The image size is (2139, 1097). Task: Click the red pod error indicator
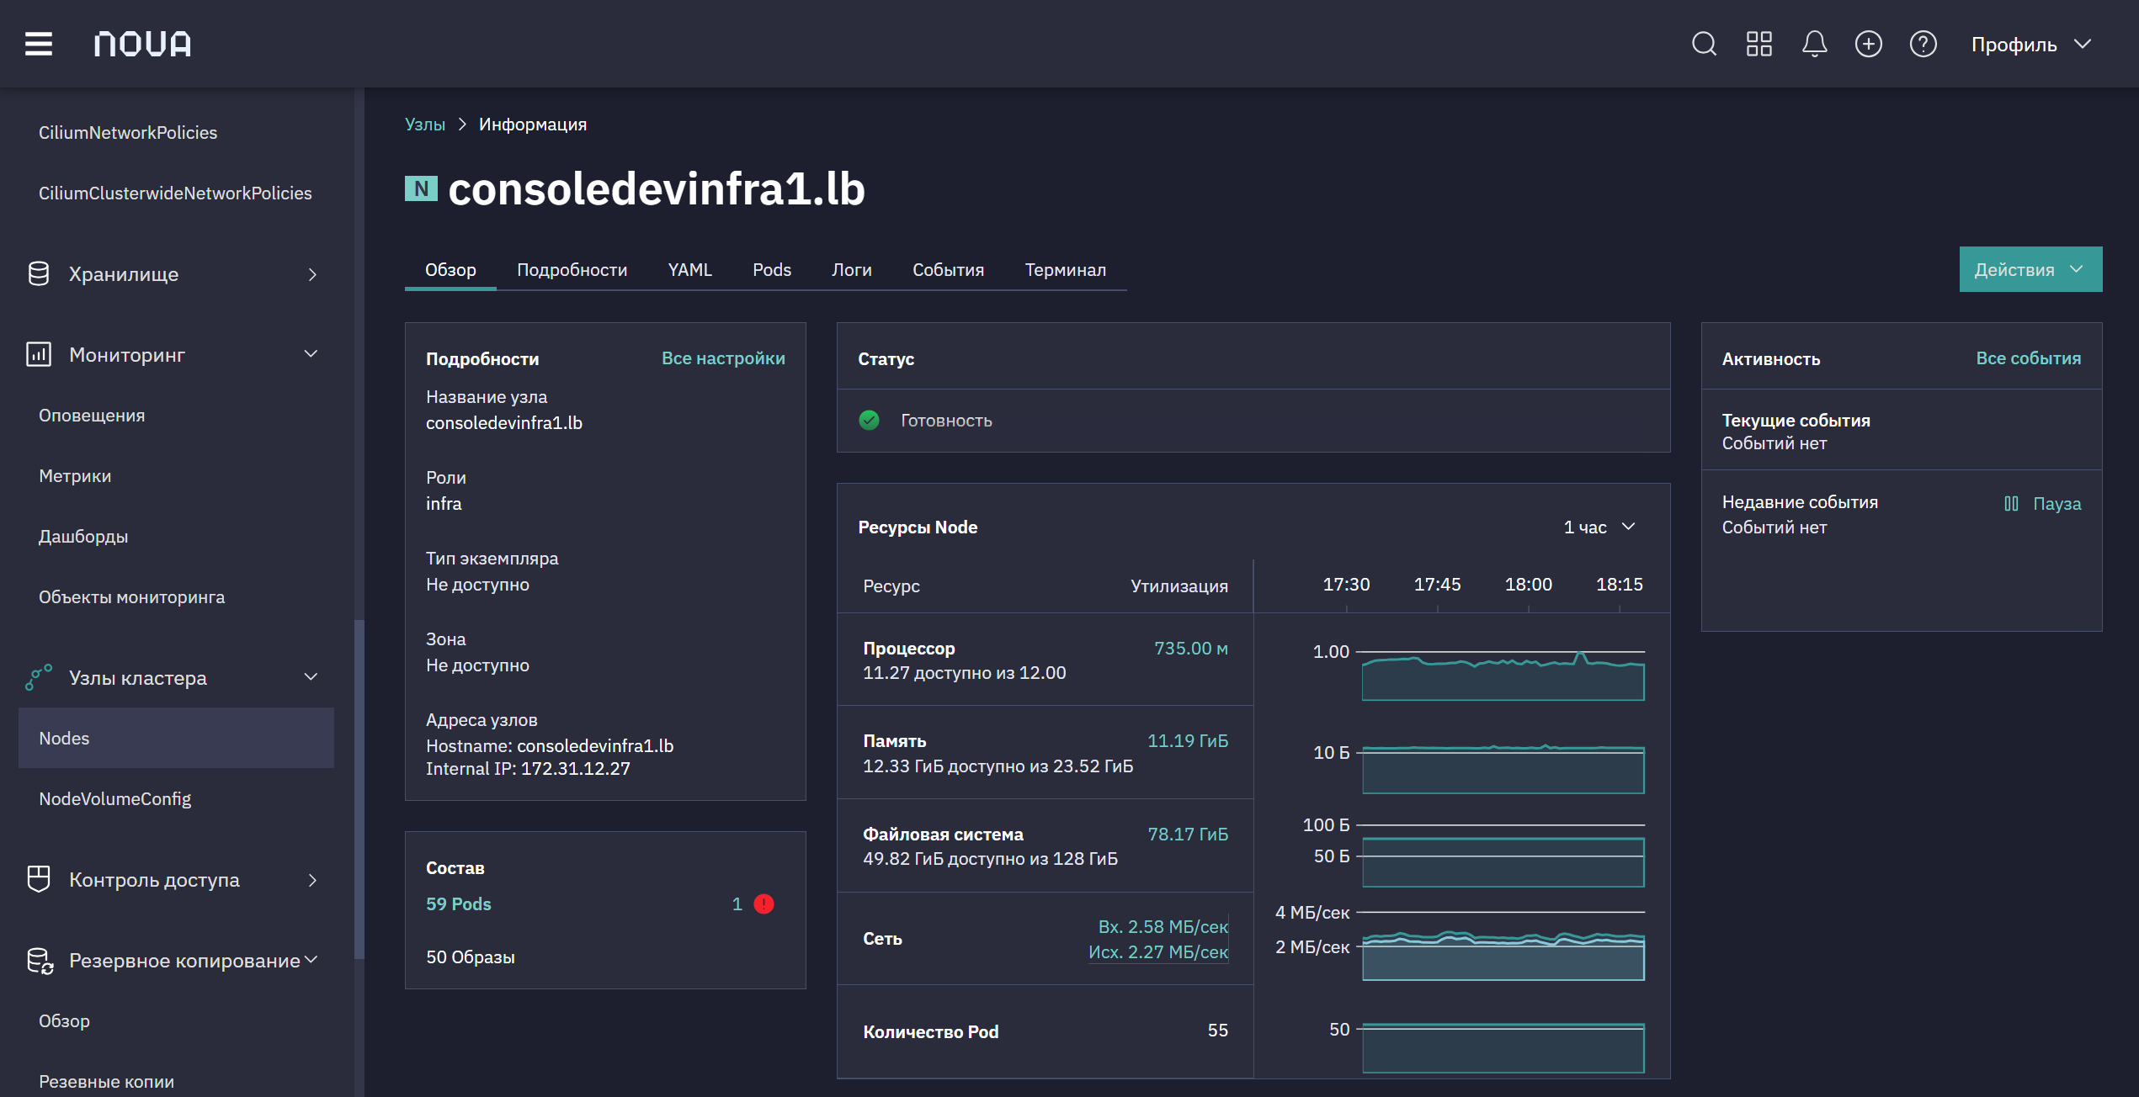(x=764, y=904)
